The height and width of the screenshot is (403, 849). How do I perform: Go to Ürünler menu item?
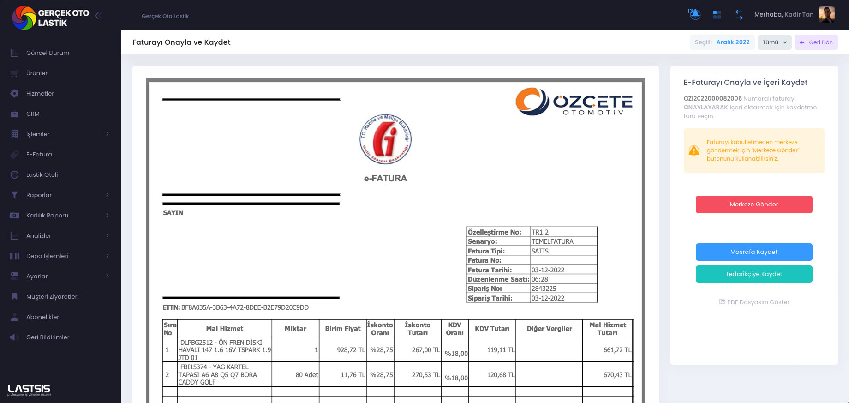pyautogui.click(x=37, y=73)
